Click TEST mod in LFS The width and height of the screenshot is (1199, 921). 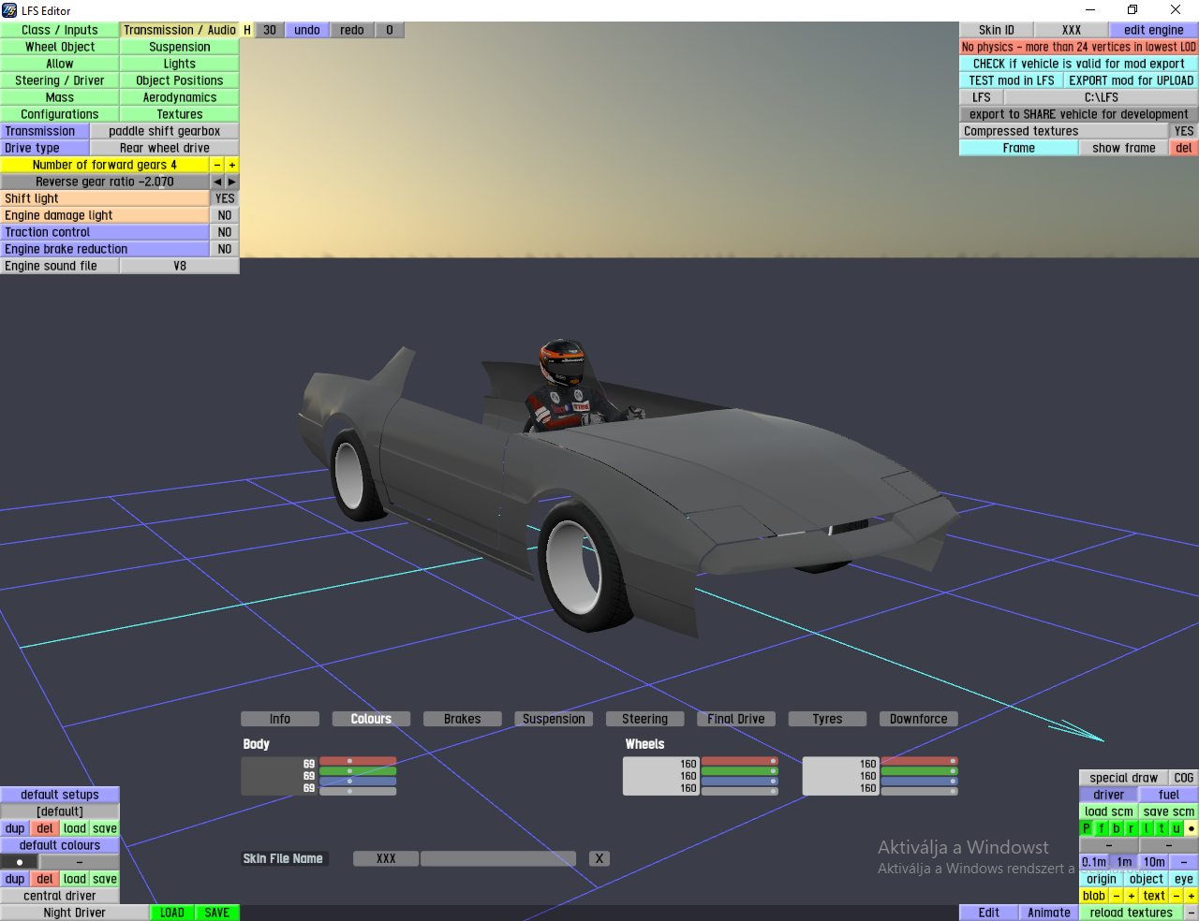coord(1012,80)
